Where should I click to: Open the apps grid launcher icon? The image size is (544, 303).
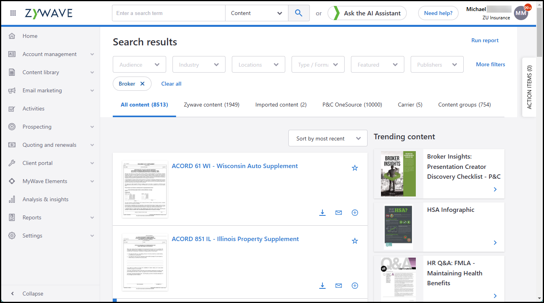tap(13, 13)
